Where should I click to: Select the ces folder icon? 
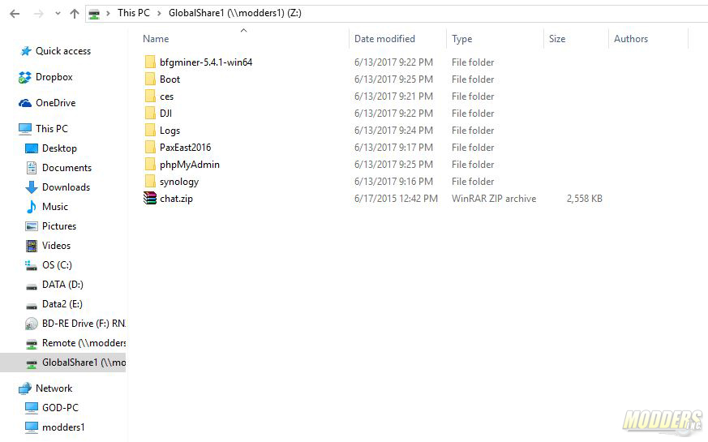(x=150, y=97)
